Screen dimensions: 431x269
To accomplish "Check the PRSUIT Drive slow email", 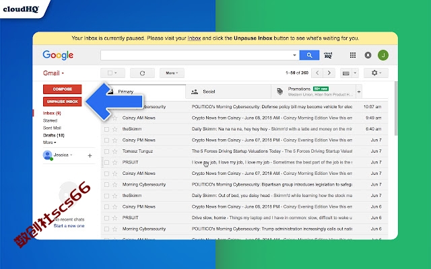I will pyautogui.click(x=106, y=218).
